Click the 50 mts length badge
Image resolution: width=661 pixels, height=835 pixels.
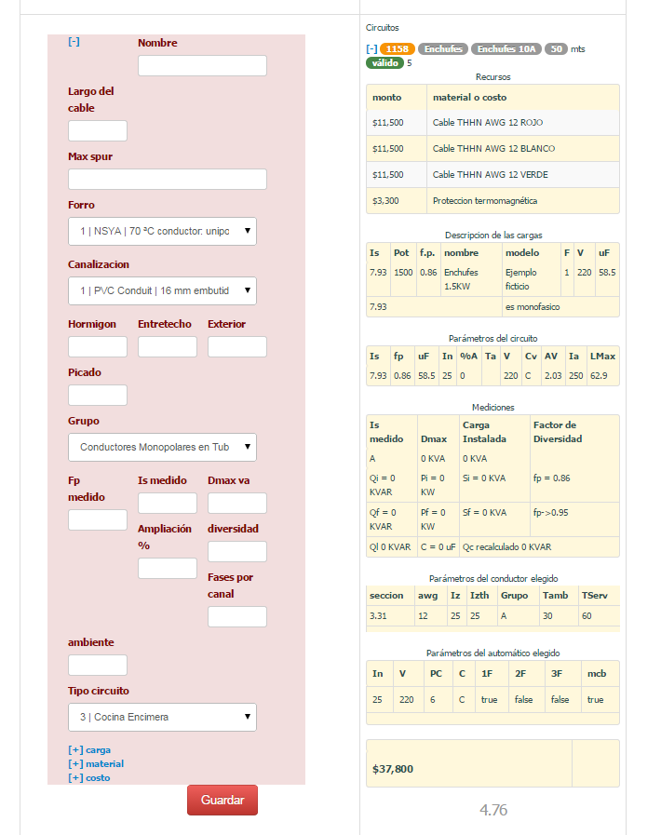[556, 49]
